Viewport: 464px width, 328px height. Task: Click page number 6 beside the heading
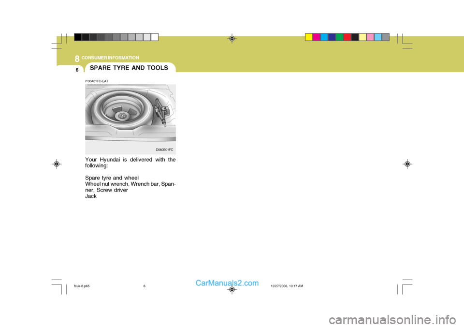click(x=77, y=70)
